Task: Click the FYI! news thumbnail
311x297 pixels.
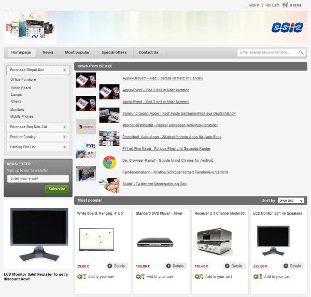Action: (x=86, y=151)
